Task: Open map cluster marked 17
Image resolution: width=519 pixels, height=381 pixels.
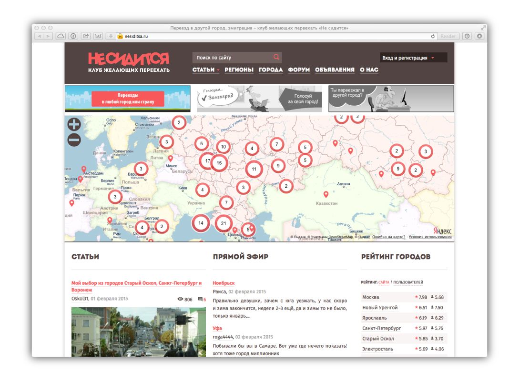Action: 207,161
